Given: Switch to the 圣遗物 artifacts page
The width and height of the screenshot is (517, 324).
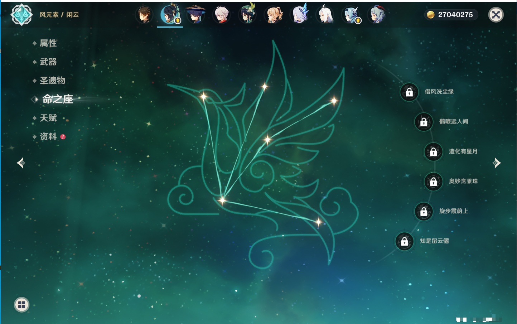Looking at the screenshot, I should pos(52,81).
